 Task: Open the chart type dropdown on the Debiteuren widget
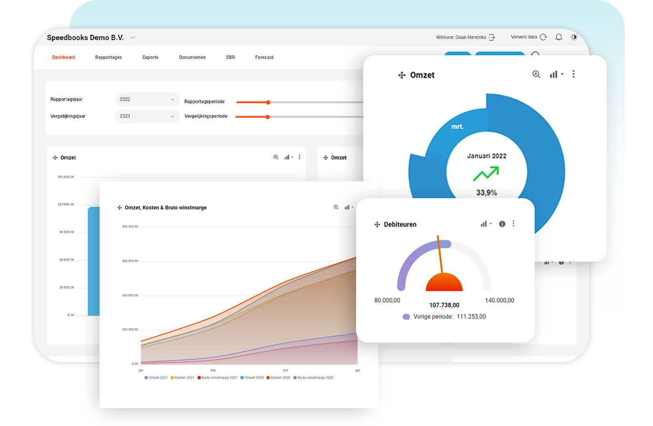(x=485, y=223)
